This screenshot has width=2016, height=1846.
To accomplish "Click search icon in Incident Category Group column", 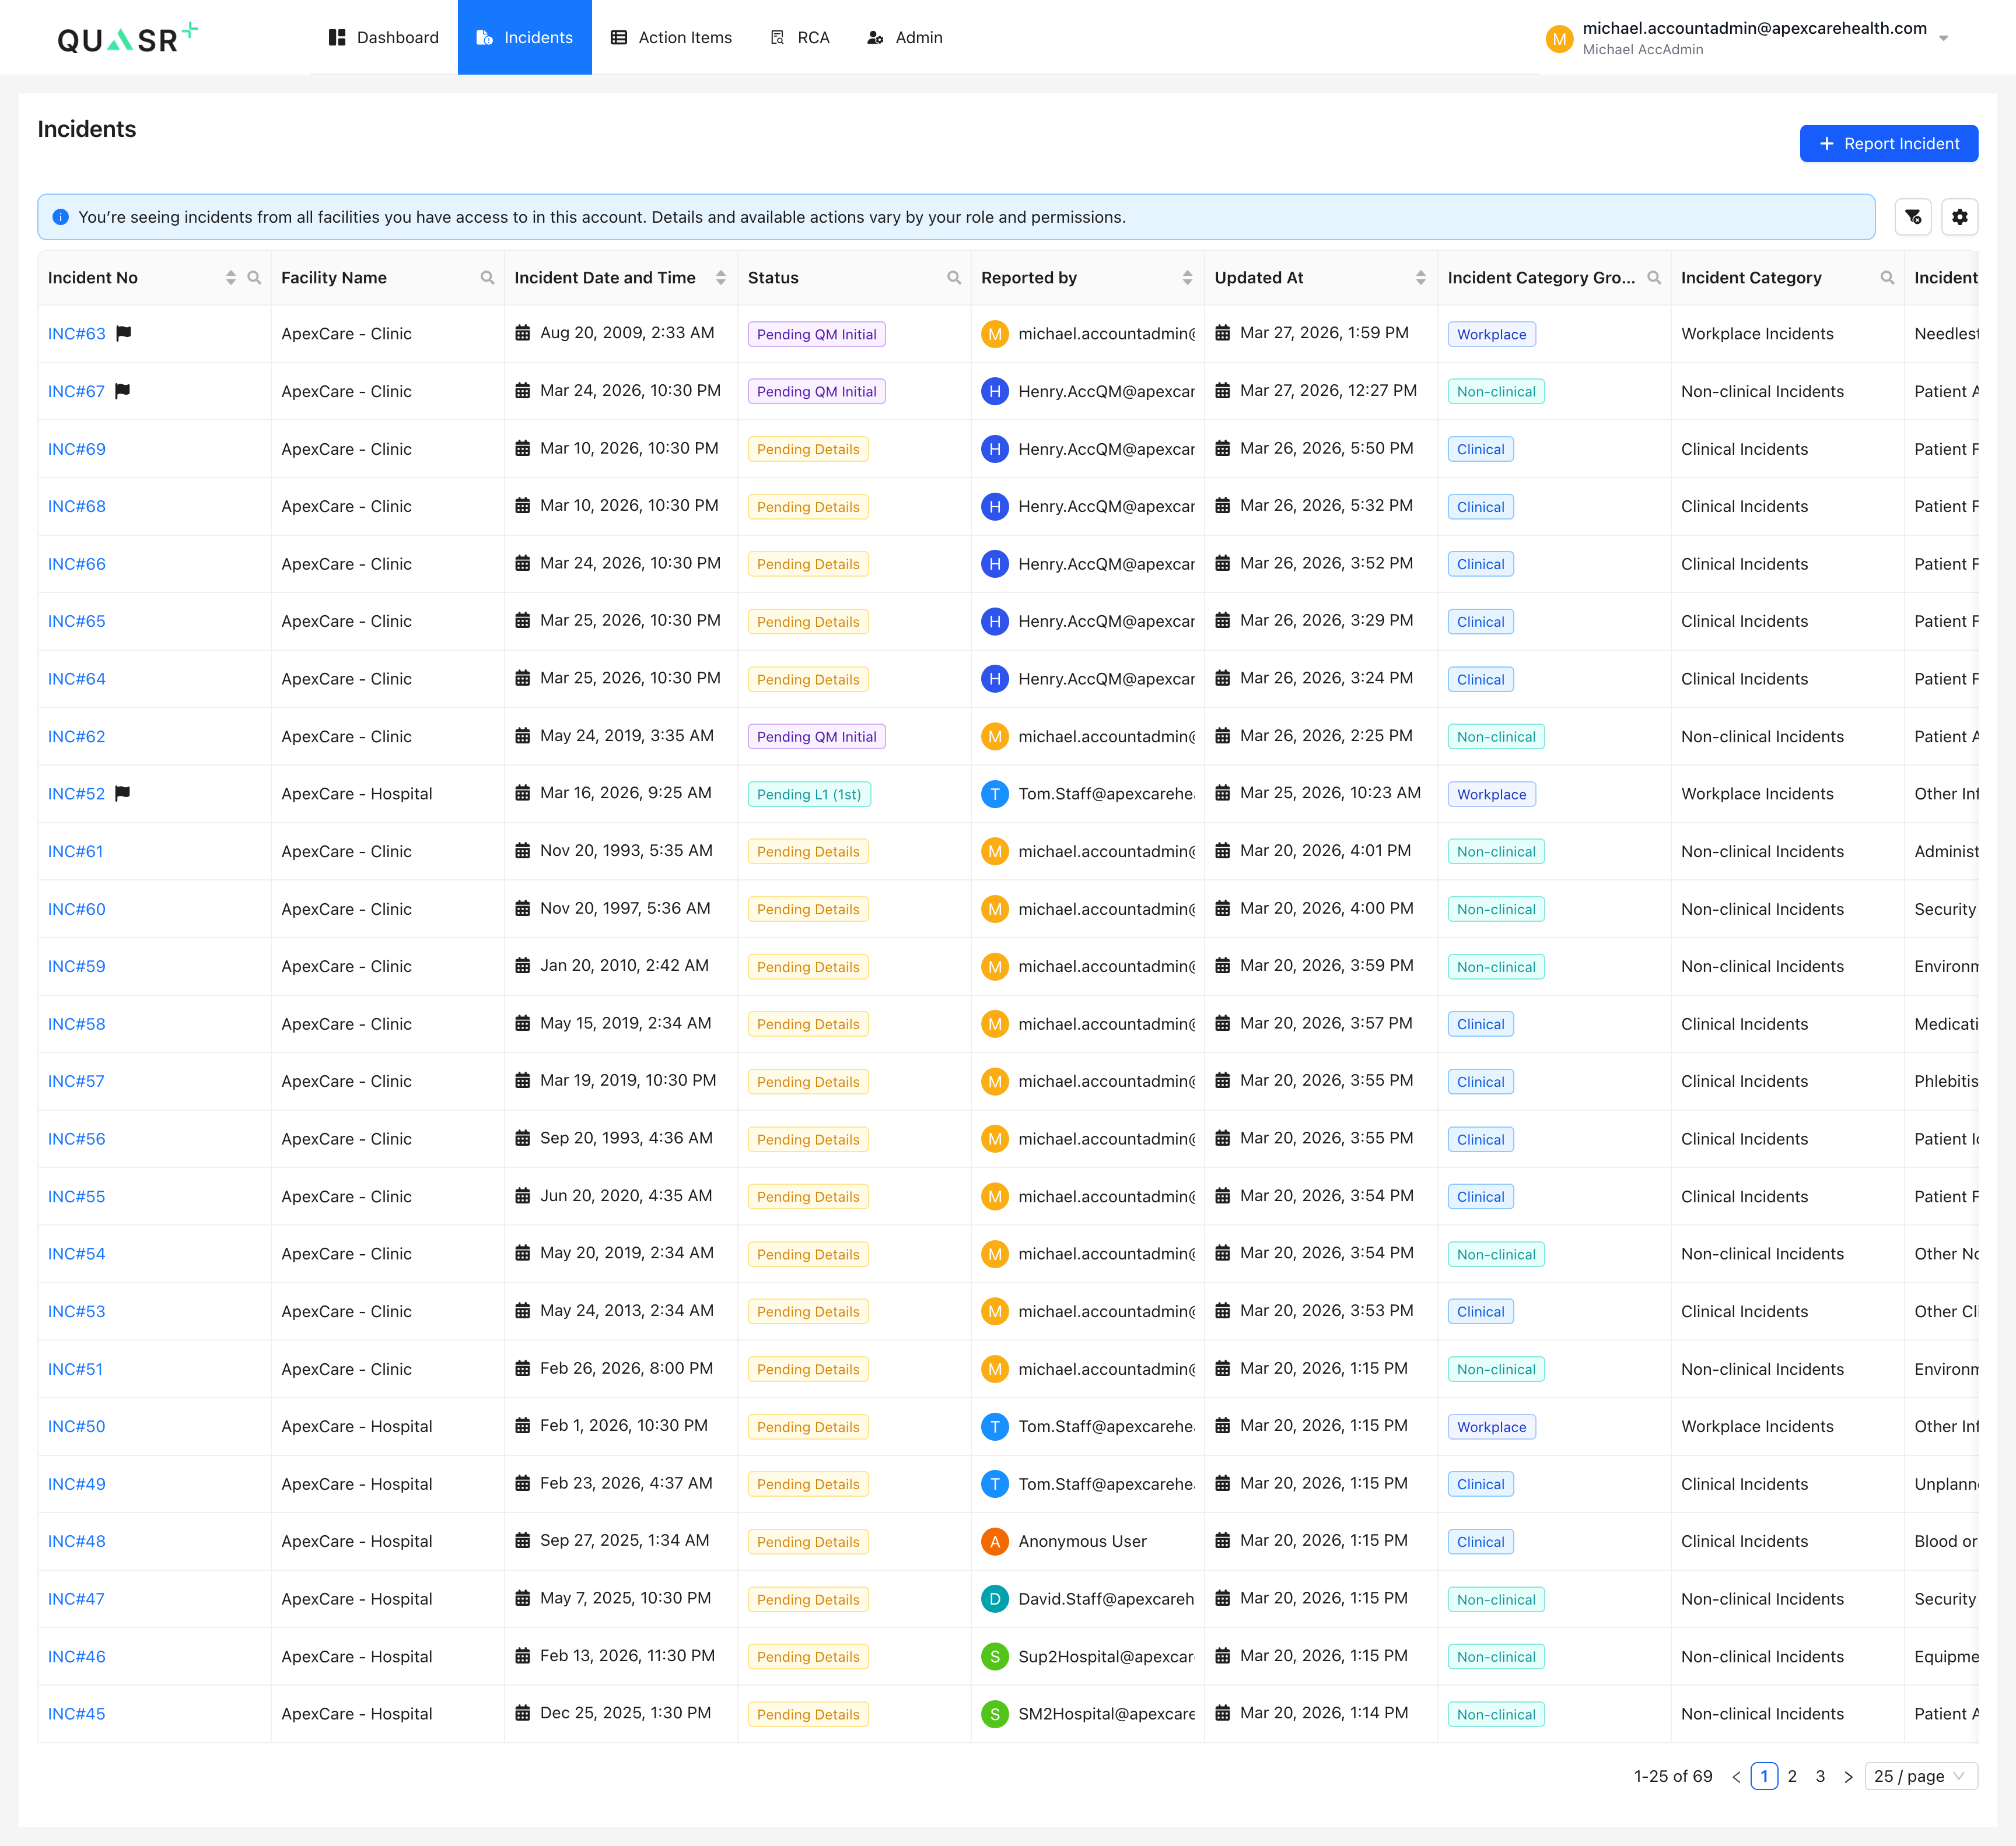I will (1654, 278).
